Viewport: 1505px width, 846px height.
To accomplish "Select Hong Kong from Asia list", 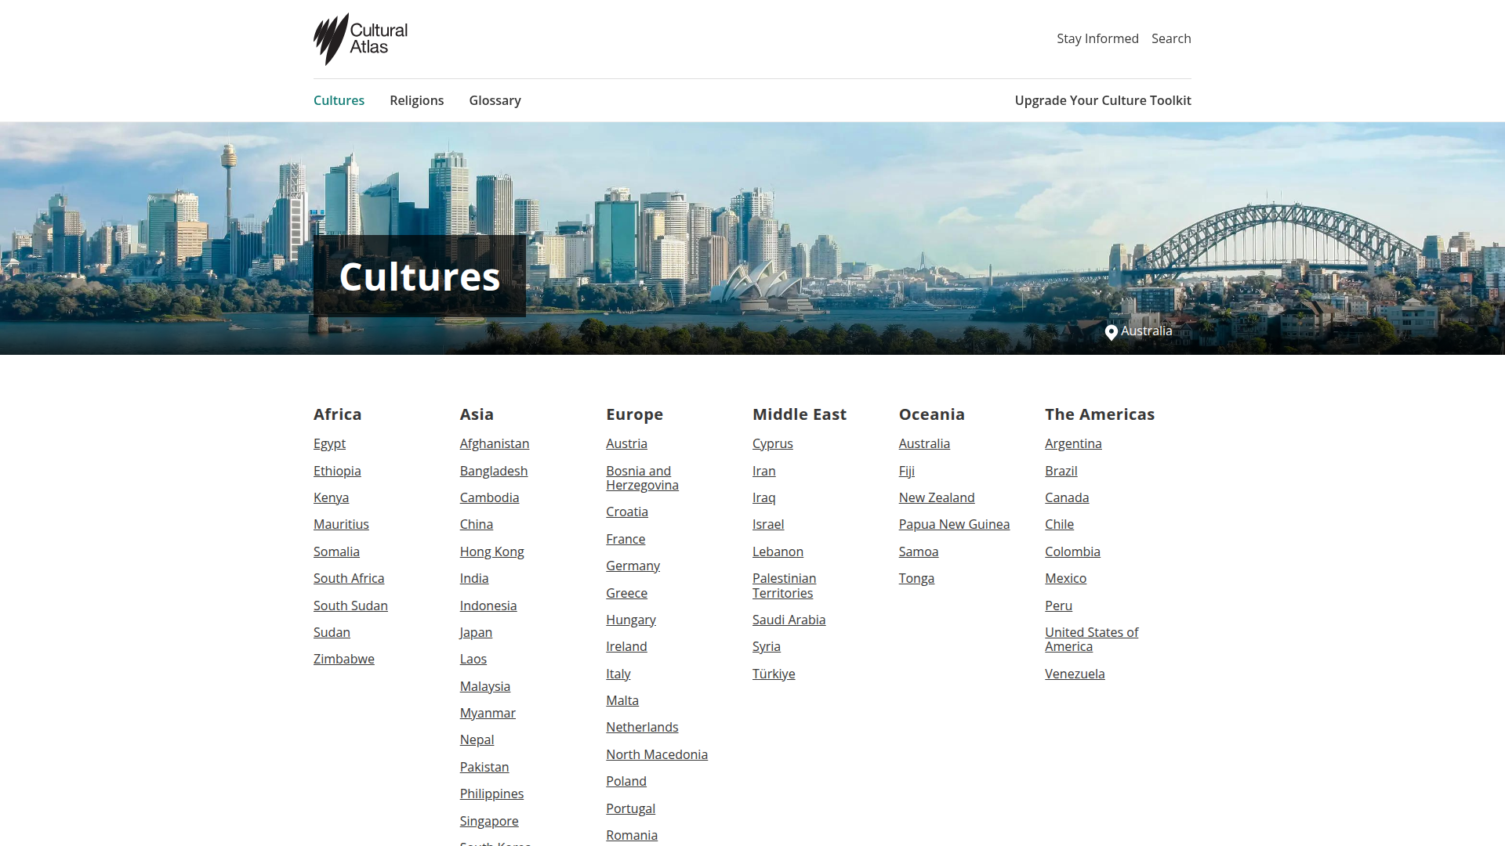I will [x=492, y=551].
